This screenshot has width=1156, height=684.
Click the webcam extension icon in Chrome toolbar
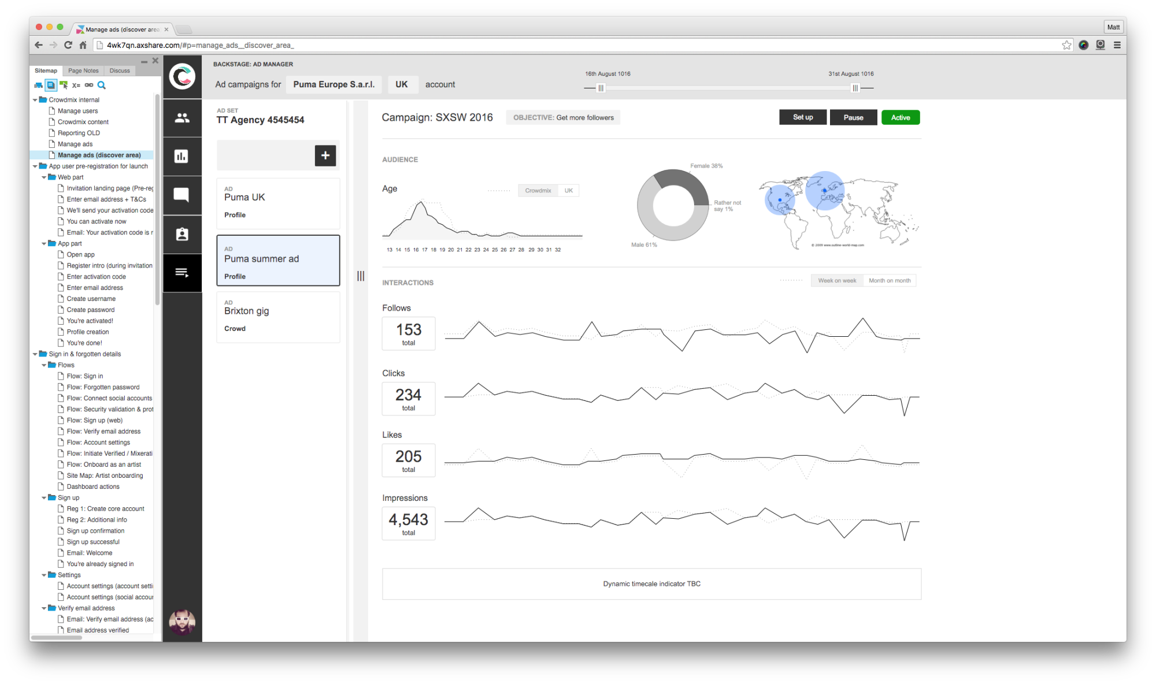pyautogui.click(x=1101, y=45)
